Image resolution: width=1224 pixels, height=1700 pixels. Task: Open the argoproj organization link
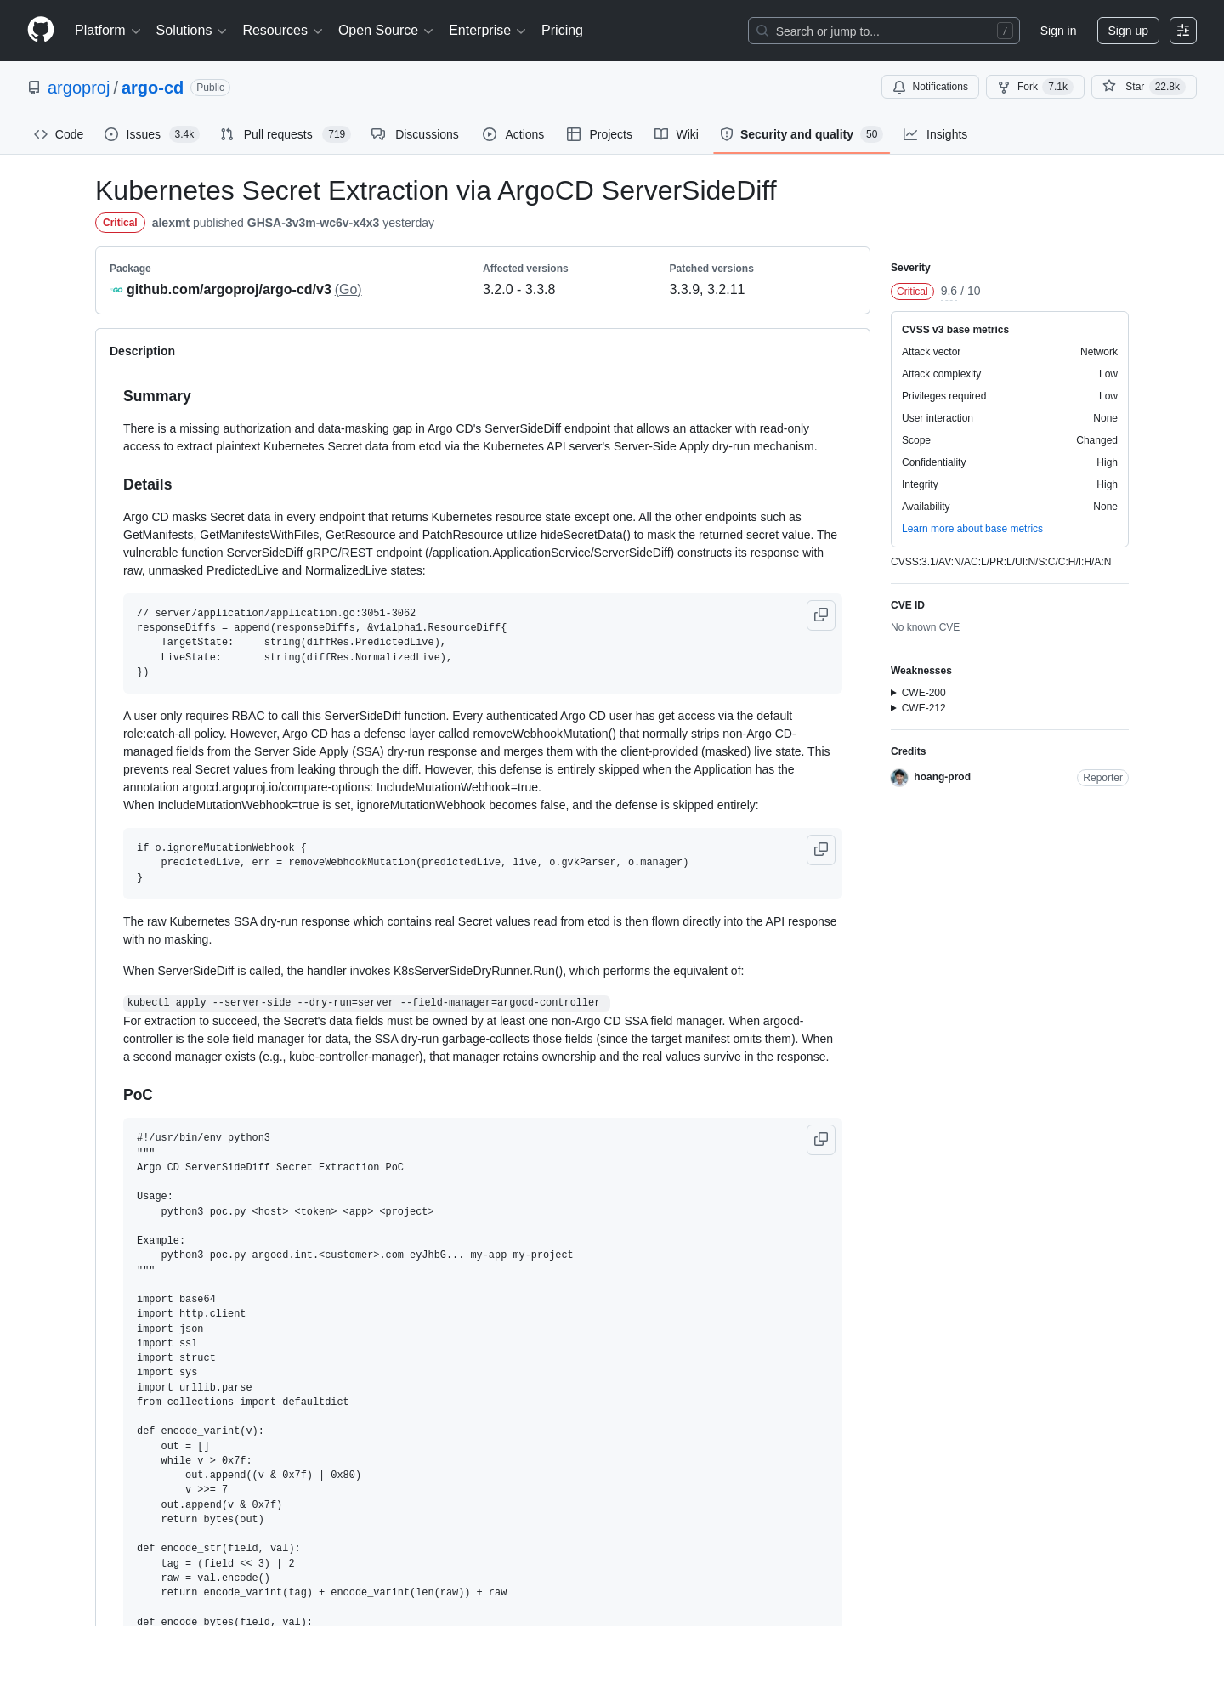coord(78,88)
